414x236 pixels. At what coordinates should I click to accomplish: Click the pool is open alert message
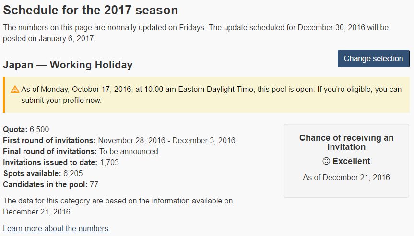click(x=211, y=95)
